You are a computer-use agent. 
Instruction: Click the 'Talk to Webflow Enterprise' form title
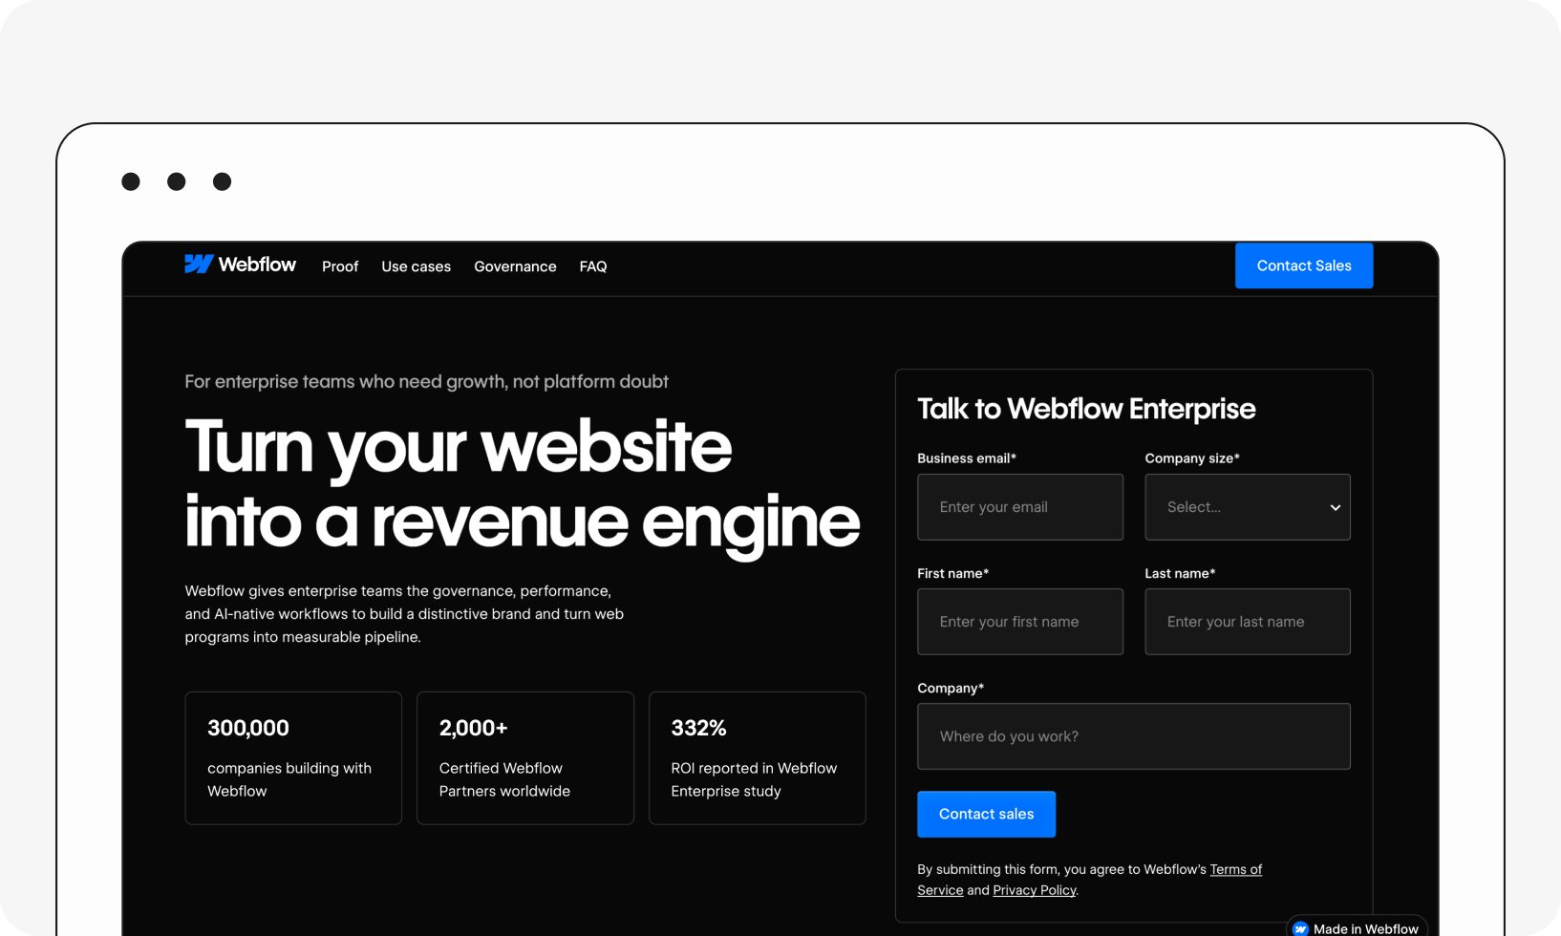tap(1086, 409)
